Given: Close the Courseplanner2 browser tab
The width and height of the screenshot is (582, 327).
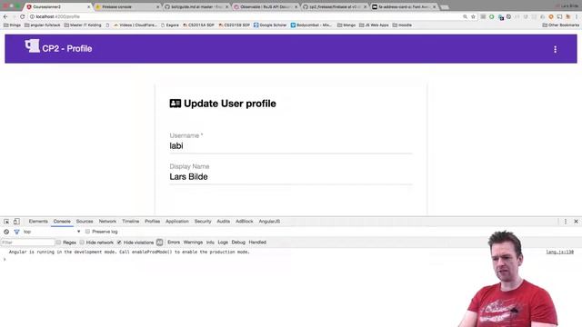Looking at the screenshot, I should coord(89,6).
